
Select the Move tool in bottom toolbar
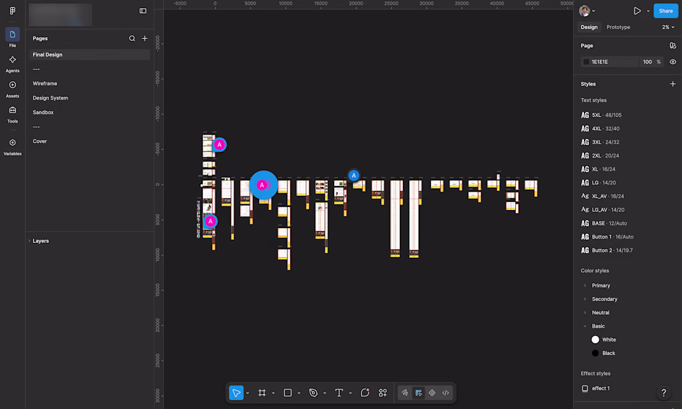coord(236,393)
